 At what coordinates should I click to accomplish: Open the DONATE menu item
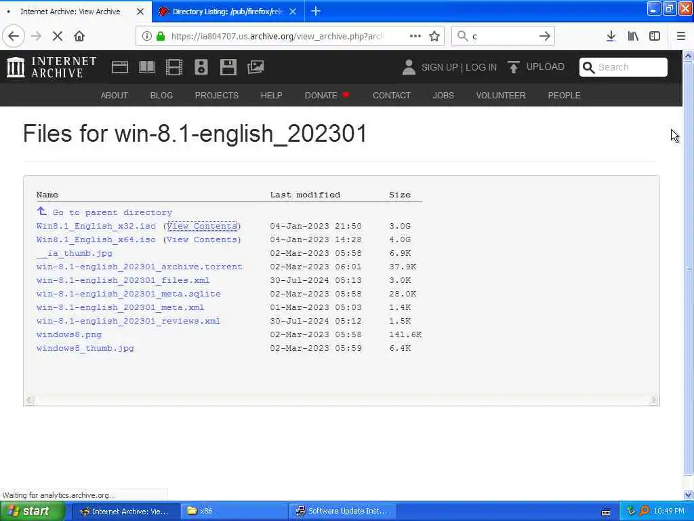327,95
